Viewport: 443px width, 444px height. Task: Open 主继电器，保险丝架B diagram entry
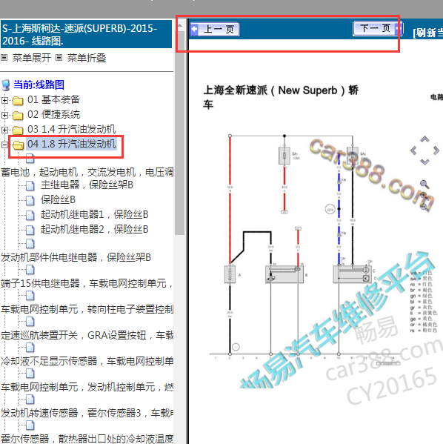coord(87,185)
